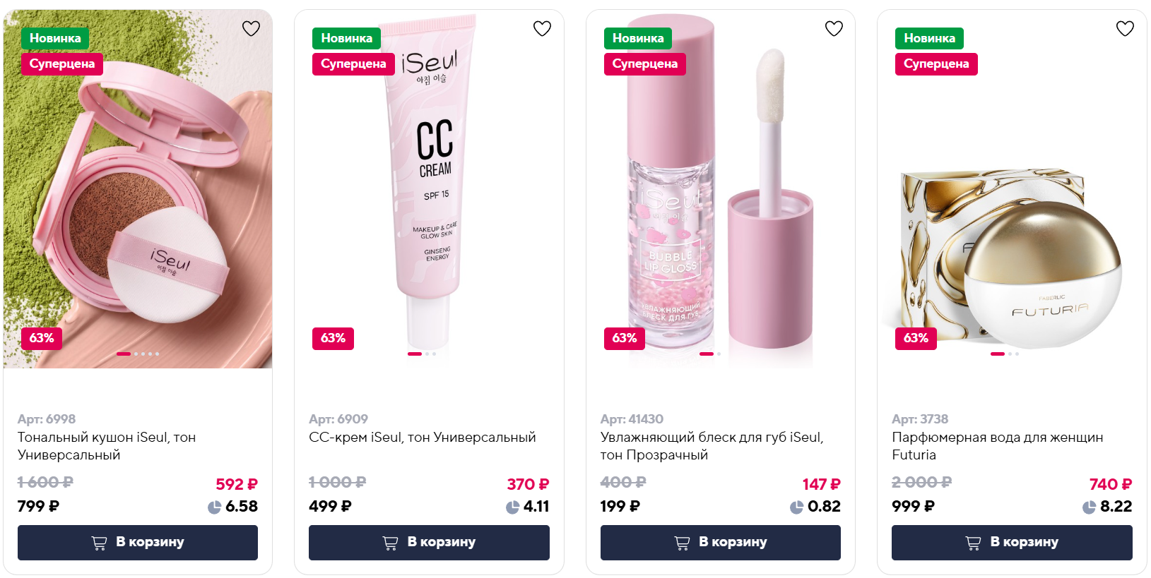Click points pie icon next to 0.82
Image resolution: width=1151 pixels, height=578 pixels.
click(x=796, y=507)
